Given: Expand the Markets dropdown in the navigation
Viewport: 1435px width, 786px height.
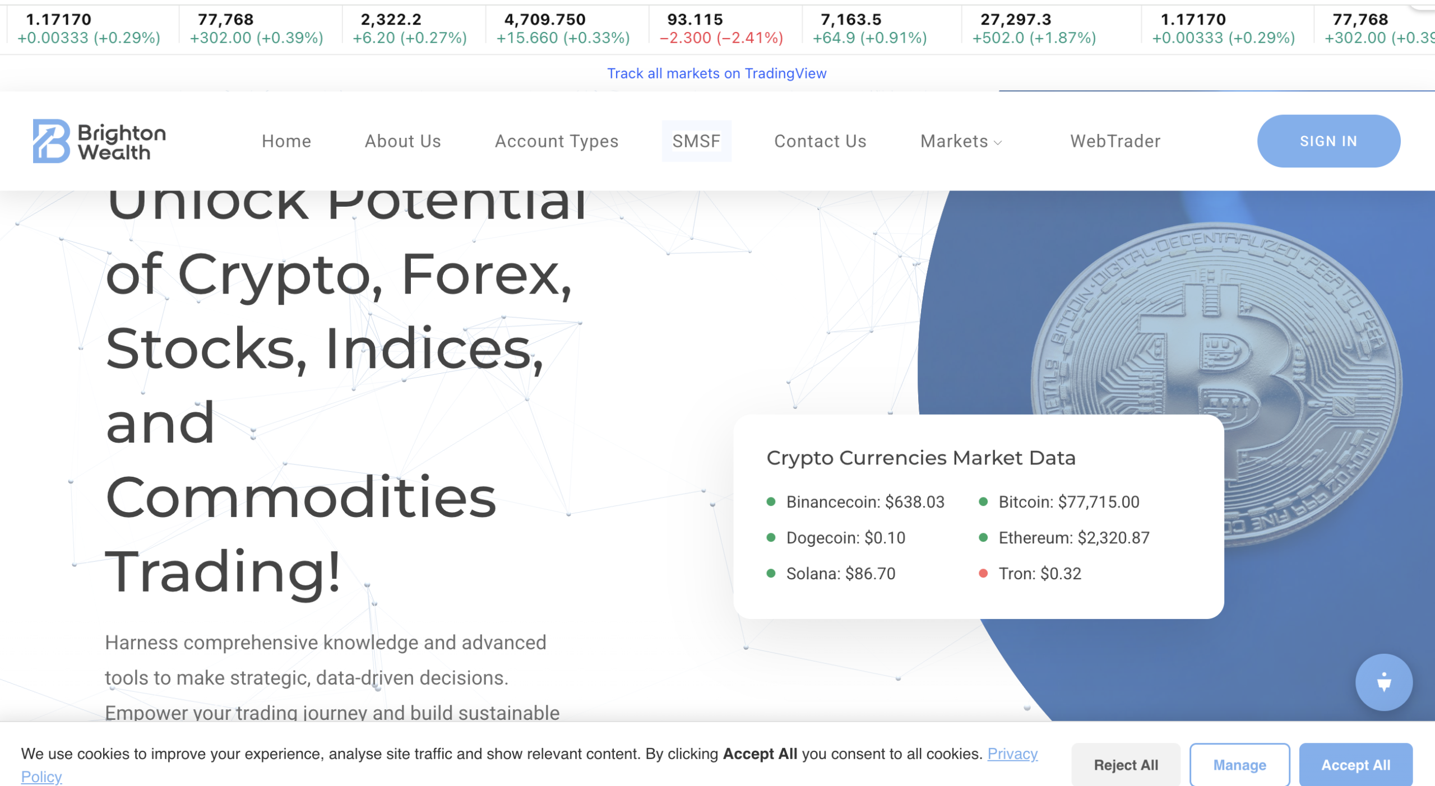Looking at the screenshot, I should tap(960, 141).
